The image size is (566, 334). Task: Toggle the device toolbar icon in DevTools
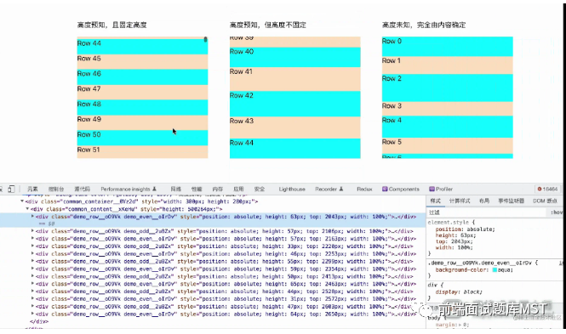tap(12, 189)
